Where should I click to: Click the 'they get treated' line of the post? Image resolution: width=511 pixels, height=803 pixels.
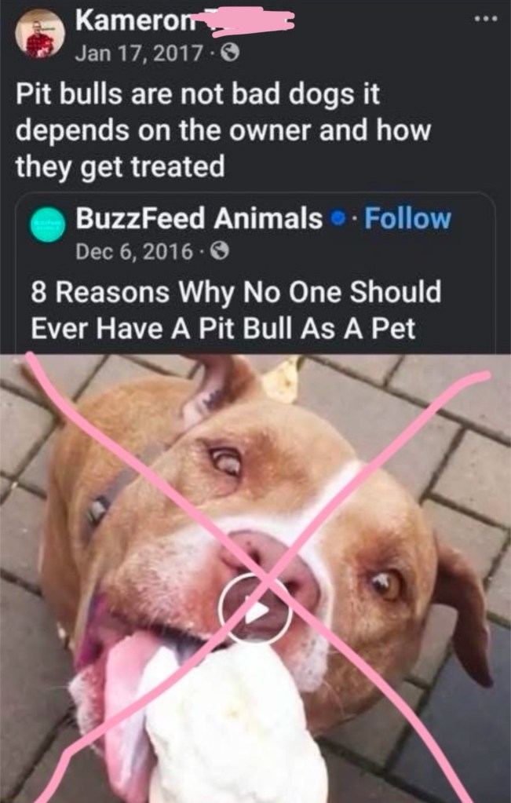click(x=120, y=167)
